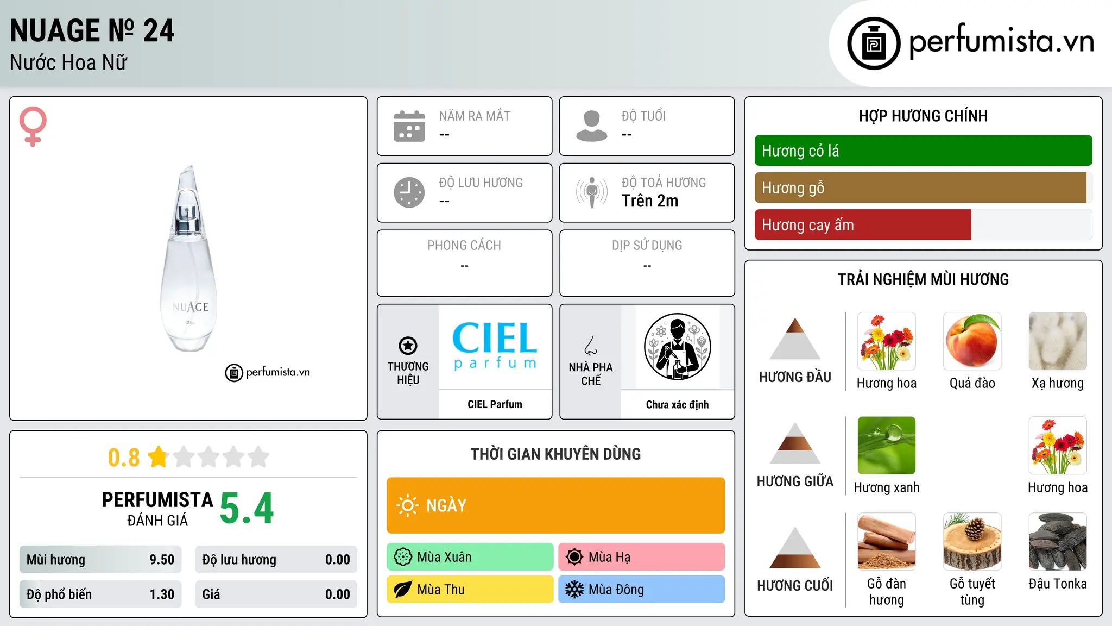Screen dimensions: 1112x626
Task: Open the CIEL Parfum brand name link
Action: coord(495,404)
